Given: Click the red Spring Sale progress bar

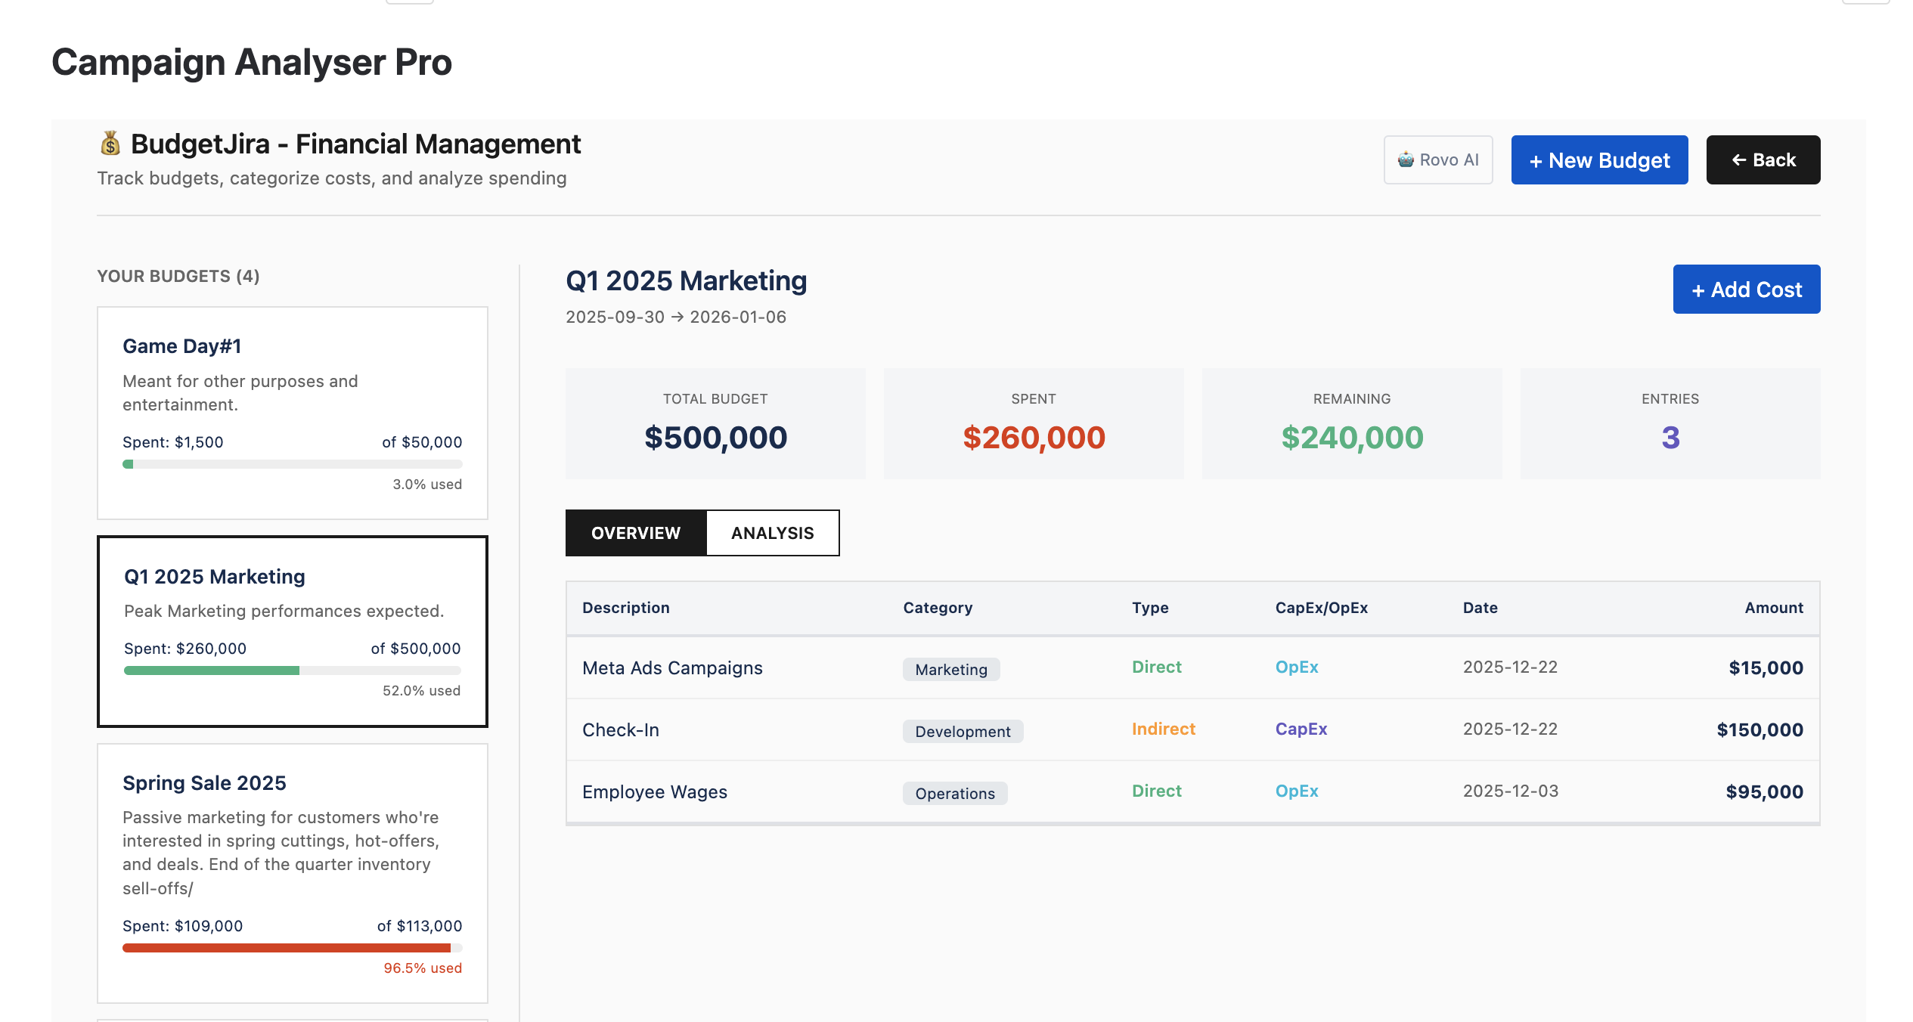Looking at the screenshot, I should tap(286, 948).
